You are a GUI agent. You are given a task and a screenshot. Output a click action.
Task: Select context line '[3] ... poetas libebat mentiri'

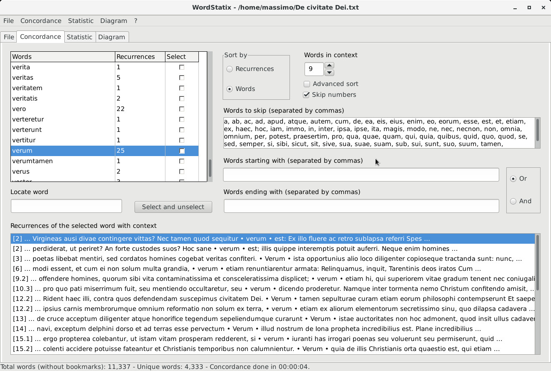coord(273,259)
